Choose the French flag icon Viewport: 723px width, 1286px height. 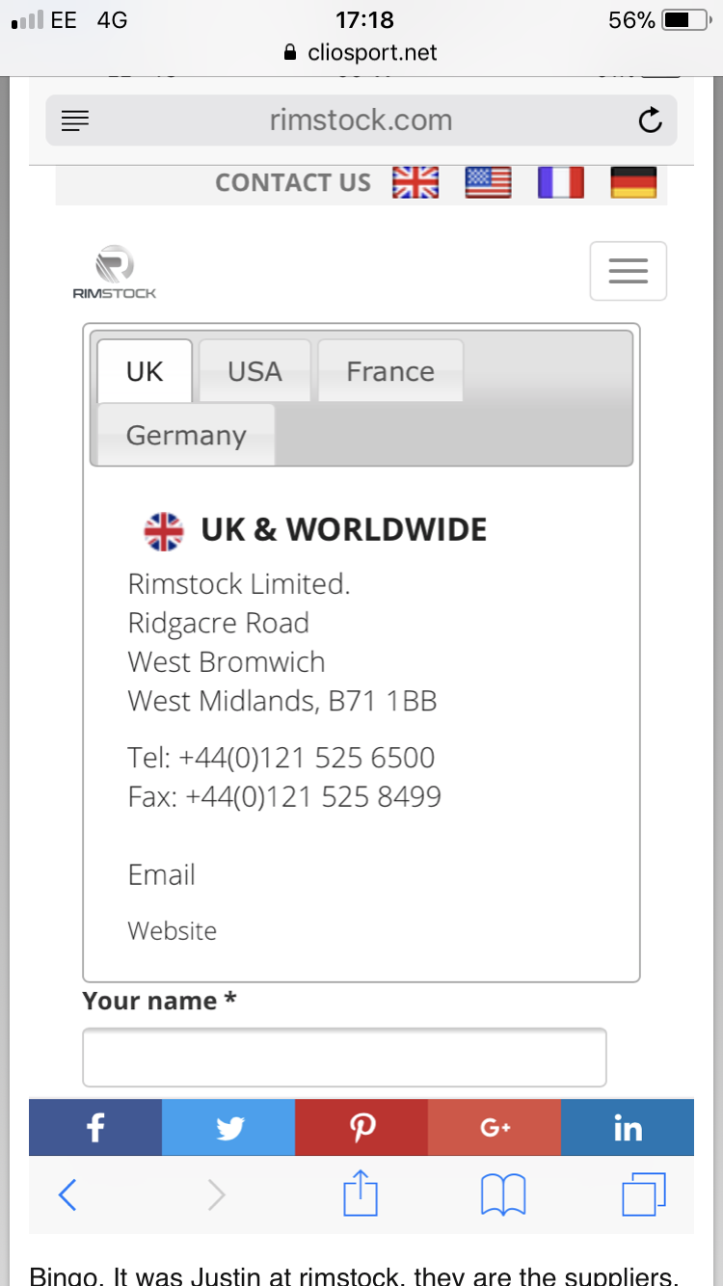coord(561,182)
